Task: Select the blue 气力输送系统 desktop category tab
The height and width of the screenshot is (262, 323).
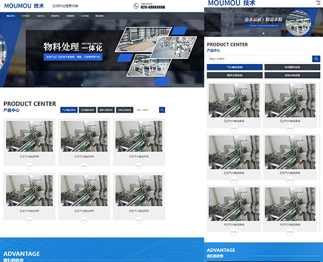Action: click(x=69, y=110)
